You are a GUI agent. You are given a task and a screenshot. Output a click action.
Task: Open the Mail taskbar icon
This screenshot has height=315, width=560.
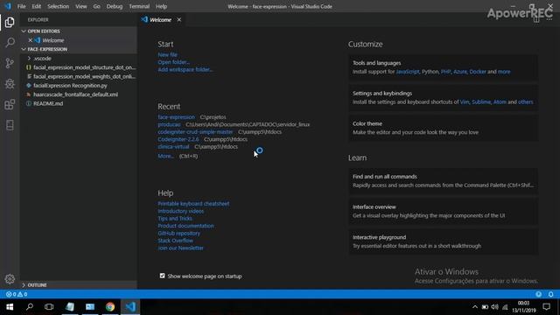click(90, 307)
